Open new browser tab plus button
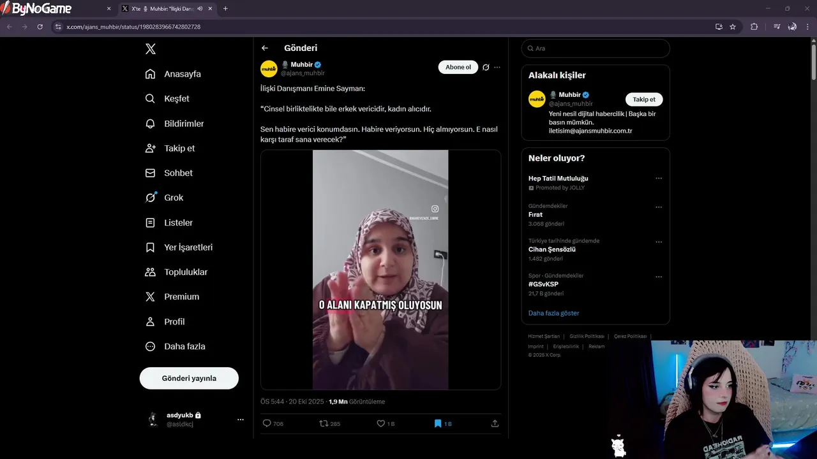Image resolution: width=817 pixels, height=459 pixels. pos(225,9)
